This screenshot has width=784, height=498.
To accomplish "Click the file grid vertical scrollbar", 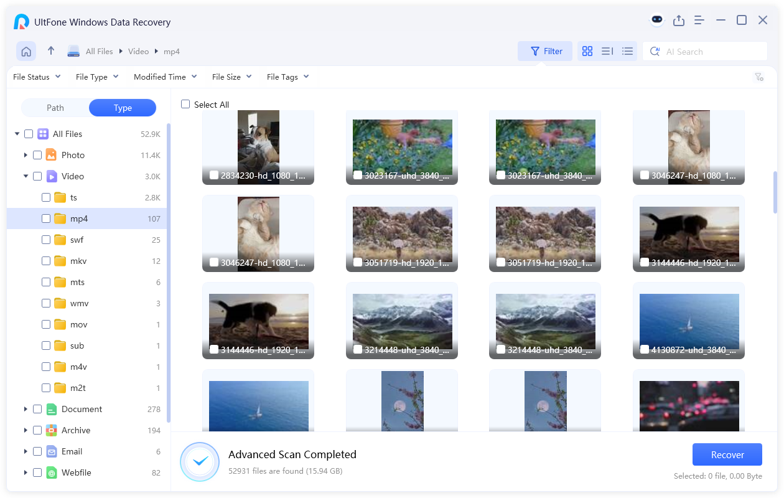I will click(x=775, y=192).
